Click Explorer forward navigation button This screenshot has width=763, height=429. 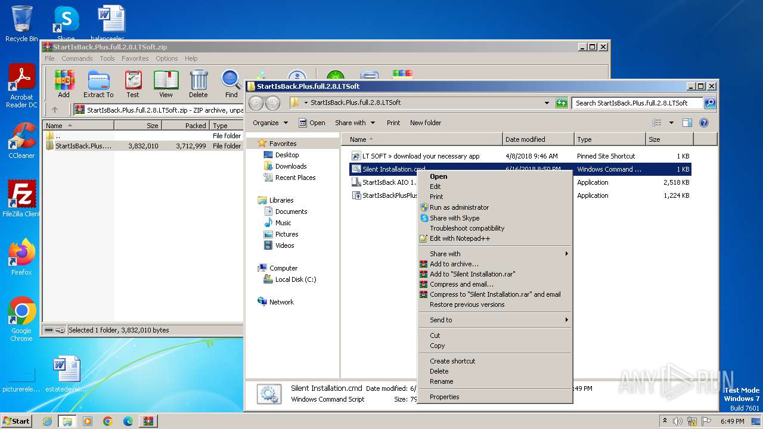272,103
